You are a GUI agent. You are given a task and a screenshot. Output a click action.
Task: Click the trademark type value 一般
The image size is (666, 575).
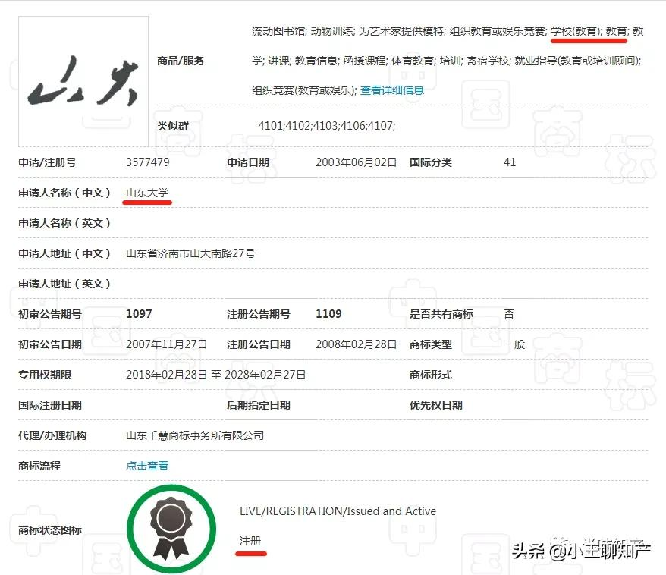(x=514, y=344)
